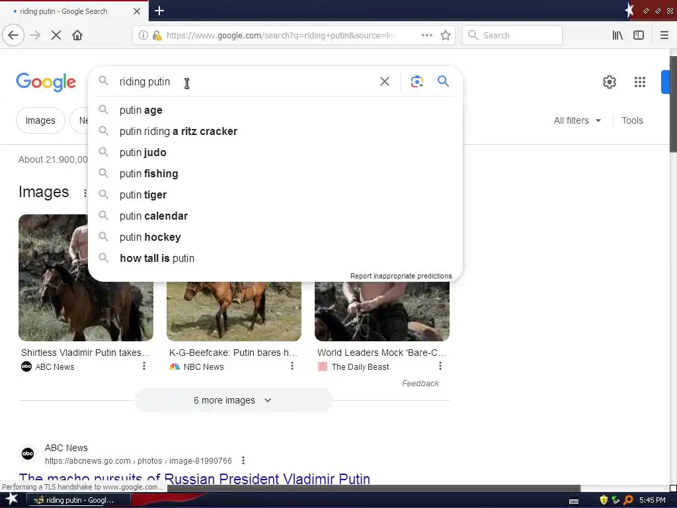Select suggestion putin judo

[275, 153]
